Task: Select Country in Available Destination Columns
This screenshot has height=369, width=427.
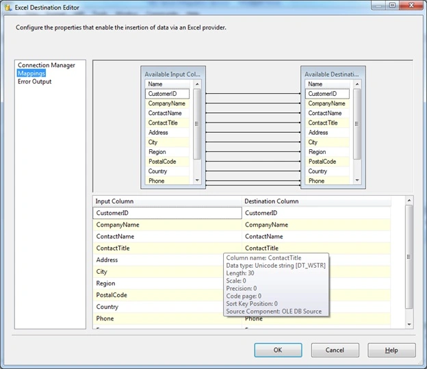Action: tap(327, 171)
